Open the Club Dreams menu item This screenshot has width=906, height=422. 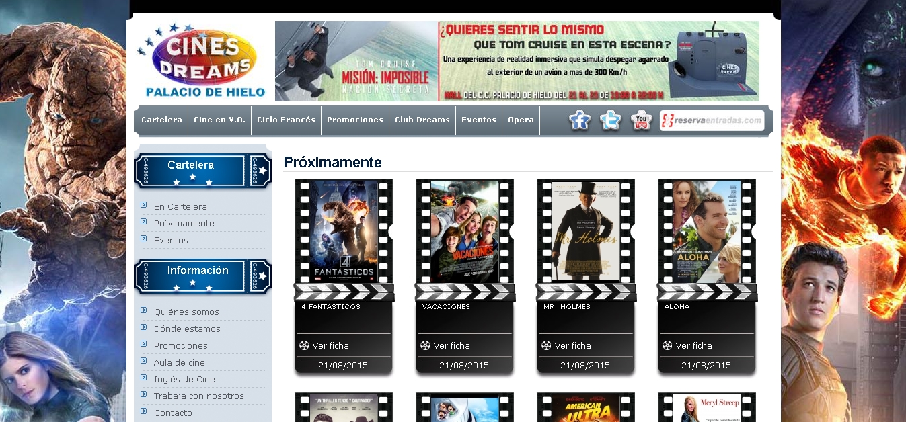[422, 120]
